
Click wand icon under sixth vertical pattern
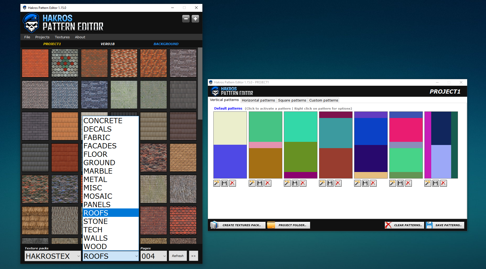[393, 183]
